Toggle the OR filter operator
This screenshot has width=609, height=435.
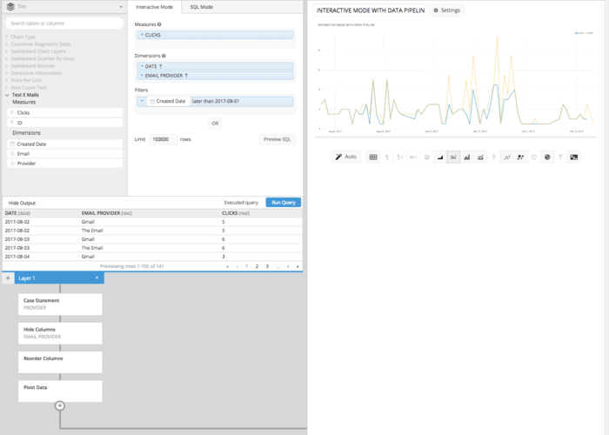pyautogui.click(x=215, y=123)
